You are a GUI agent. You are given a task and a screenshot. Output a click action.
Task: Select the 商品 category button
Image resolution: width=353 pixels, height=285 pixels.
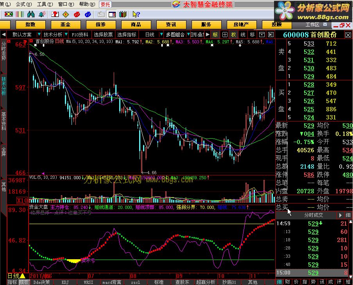point(136,25)
